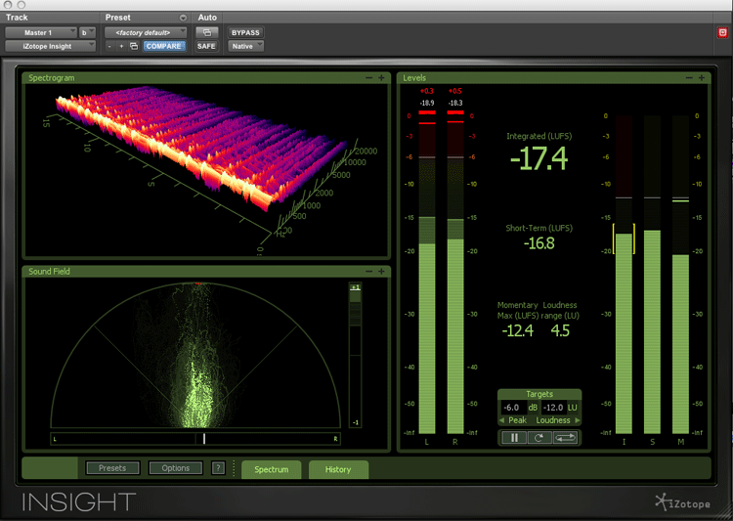Image resolution: width=733 pixels, height=521 pixels.
Task: Click the left channel -18.9 level readout
Action: pyautogui.click(x=427, y=103)
